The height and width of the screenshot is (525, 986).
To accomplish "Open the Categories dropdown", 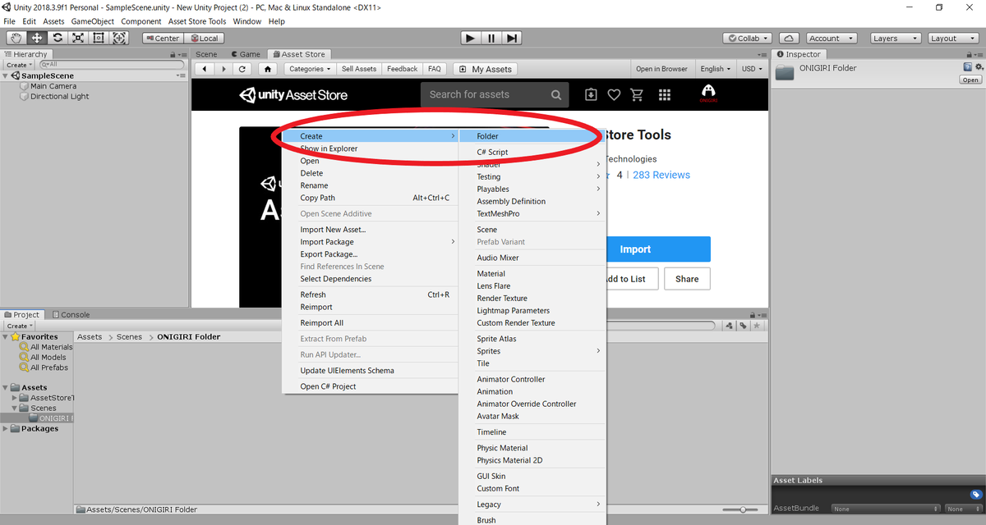I will pos(311,69).
